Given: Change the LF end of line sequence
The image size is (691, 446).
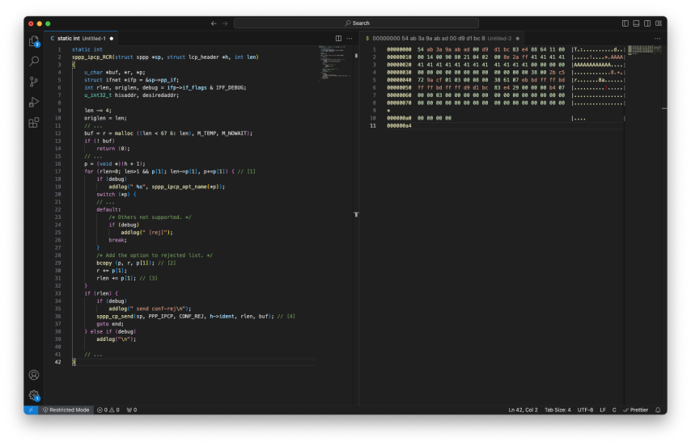Looking at the screenshot, I should [x=603, y=410].
